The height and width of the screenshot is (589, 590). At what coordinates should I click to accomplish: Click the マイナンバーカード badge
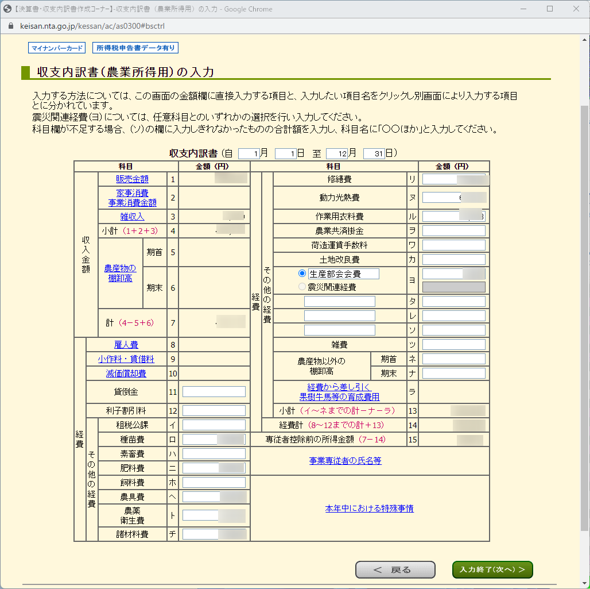click(x=57, y=48)
